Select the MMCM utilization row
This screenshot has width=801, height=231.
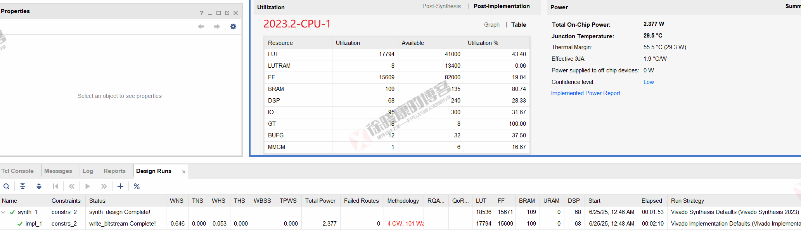click(397, 147)
